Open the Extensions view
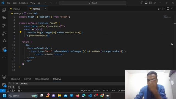The height and width of the screenshot is (99, 176). point(4,50)
